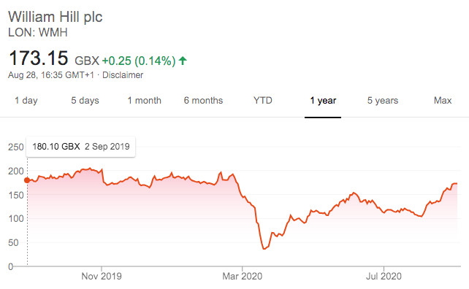Switch chart to 5 years range
Screen dimensions: 469x289
(x=383, y=101)
